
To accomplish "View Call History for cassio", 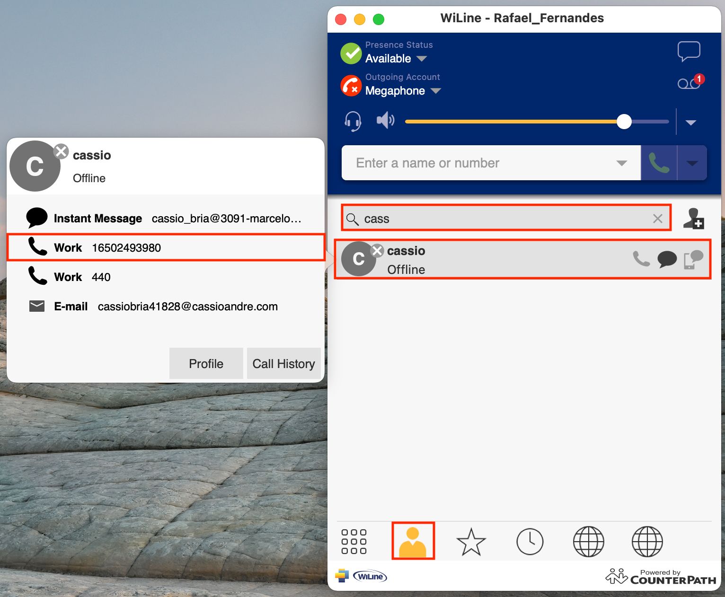I will point(283,363).
